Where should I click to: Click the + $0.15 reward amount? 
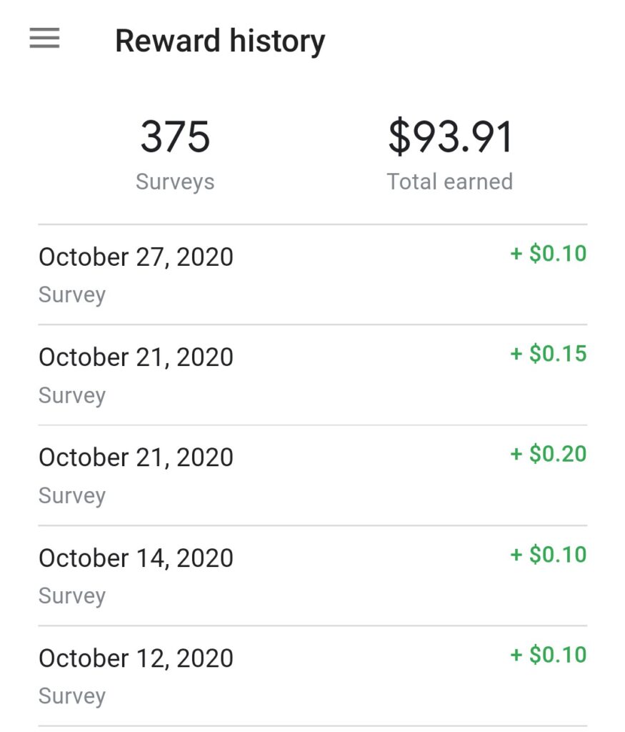click(x=549, y=354)
